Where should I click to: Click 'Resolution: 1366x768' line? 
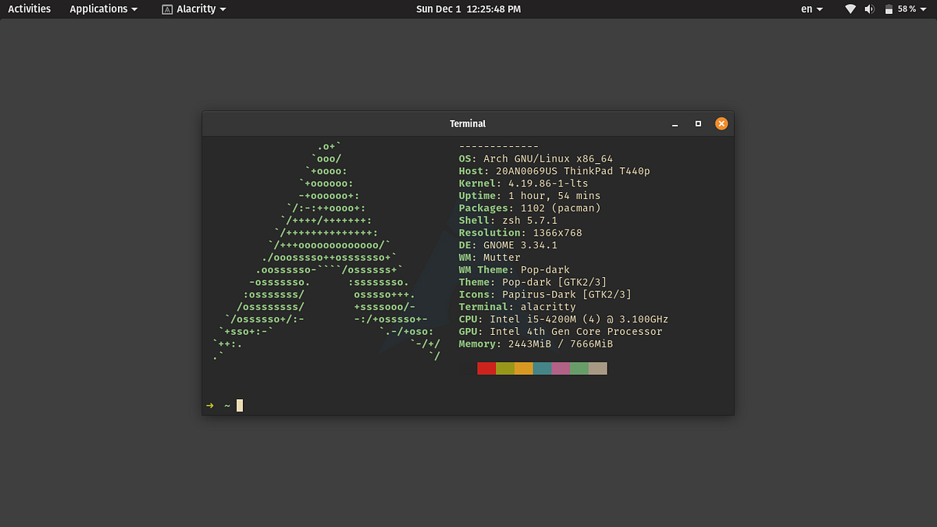[521, 233]
